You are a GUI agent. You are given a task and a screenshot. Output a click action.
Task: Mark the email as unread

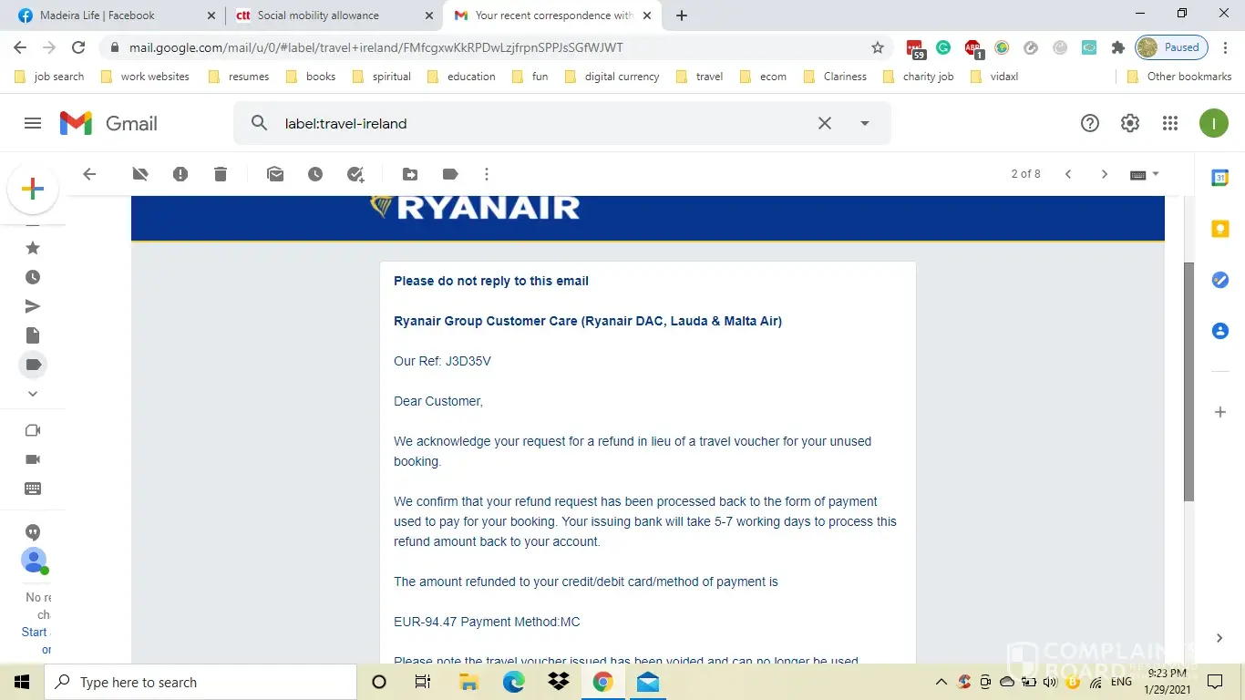pos(275,174)
